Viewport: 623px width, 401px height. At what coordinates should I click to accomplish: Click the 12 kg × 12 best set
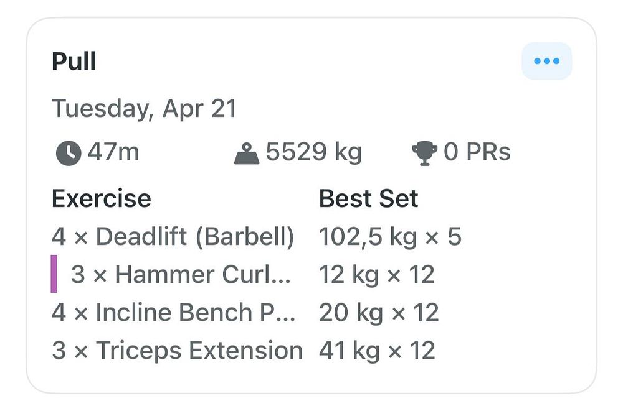point(376,274)
